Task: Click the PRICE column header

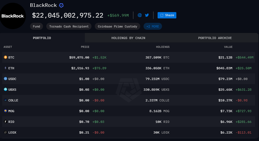Action: click(x=85, y=47)
